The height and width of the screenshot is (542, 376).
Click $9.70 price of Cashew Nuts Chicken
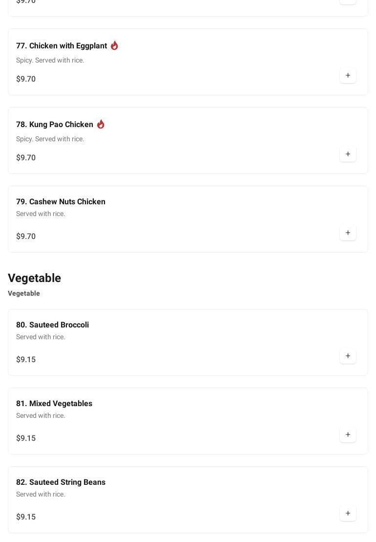coord(26,237)
